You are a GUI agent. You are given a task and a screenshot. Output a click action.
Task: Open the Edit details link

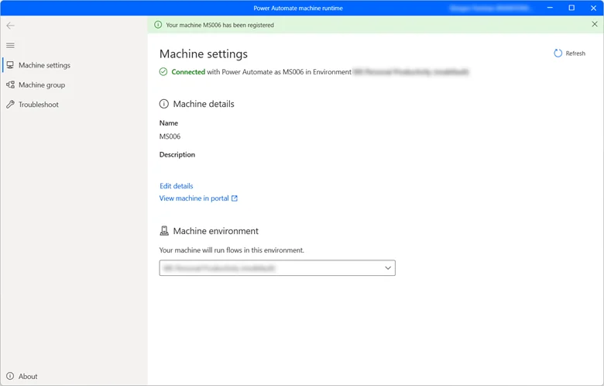pos(177,186)
